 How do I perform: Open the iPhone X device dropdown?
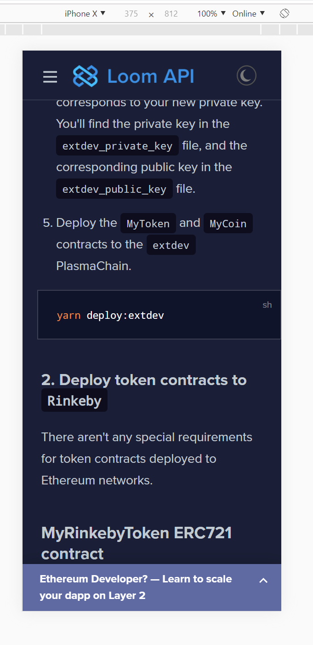click(85, 13)
